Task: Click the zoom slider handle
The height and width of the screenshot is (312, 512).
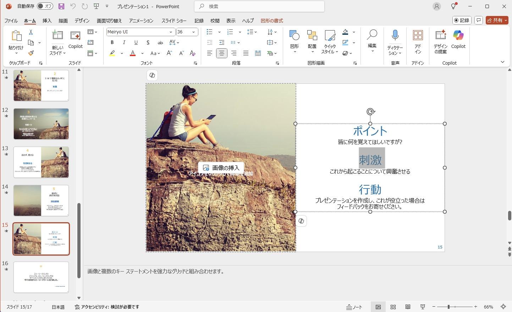Action: 448,307
